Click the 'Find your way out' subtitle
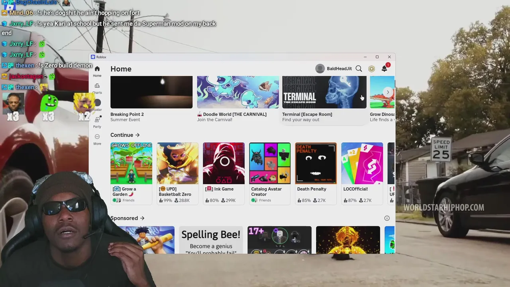This screenshot has width=510, height=287. 301,120
